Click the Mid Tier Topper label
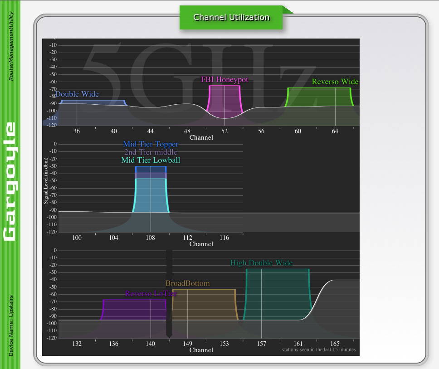Viewport: 439px width, 369px height. 151,144
